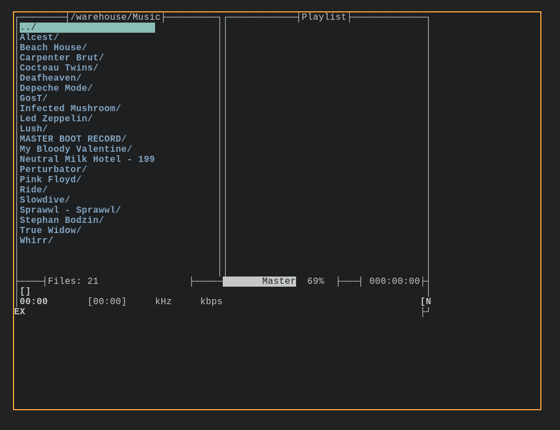This screenshot has width=560, height=430.
Task: Select the Depeche Mode folder
Action: [56, 88]
